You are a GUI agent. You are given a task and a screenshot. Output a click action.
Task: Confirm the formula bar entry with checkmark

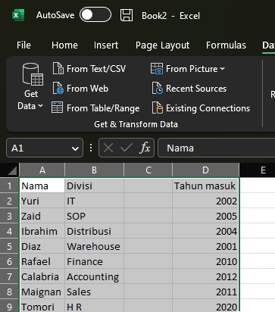[127, 148]
